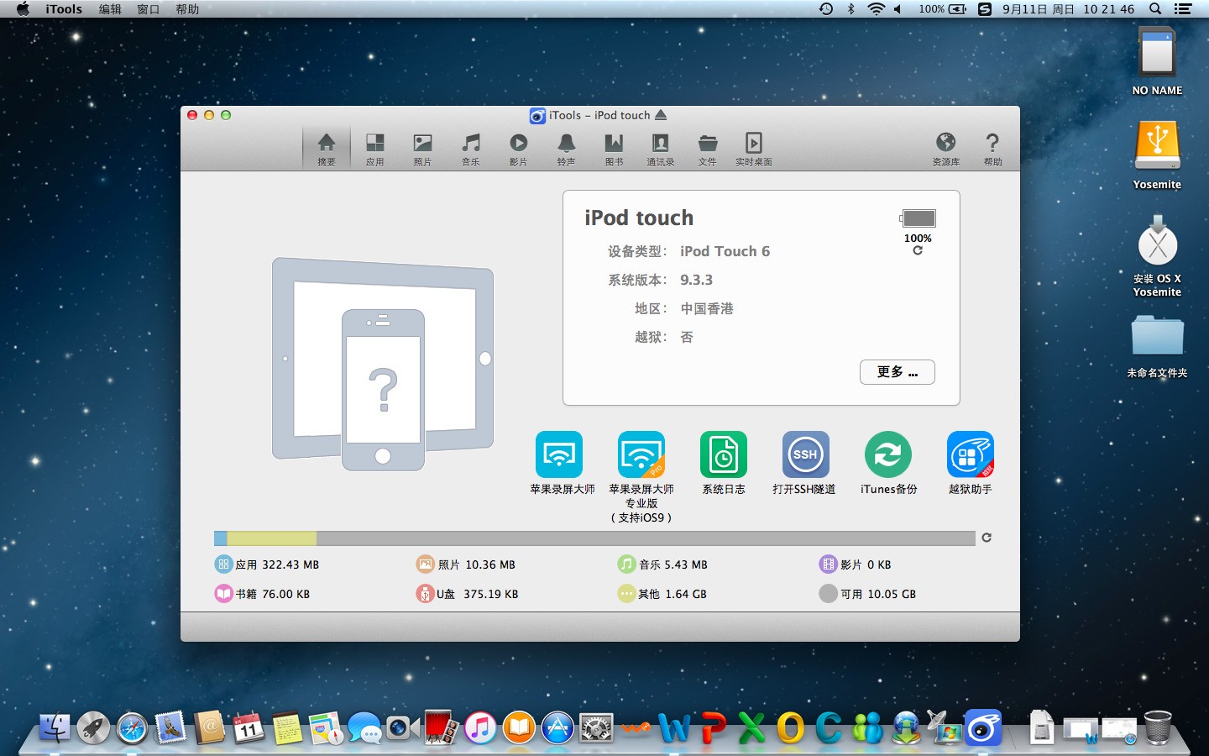Go to the 音乐 music section

[471, 150]
